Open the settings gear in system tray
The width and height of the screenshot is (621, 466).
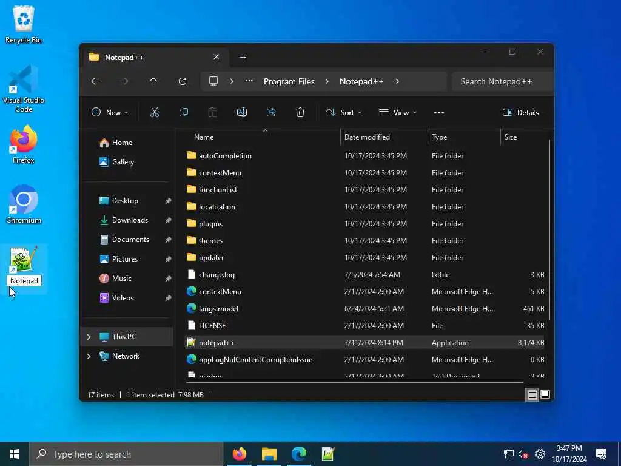[540, 454]
